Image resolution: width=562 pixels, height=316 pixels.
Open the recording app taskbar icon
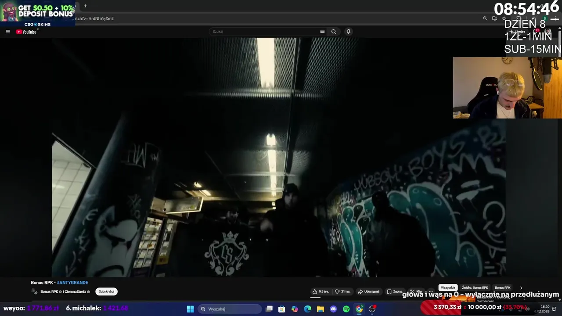(372, 309)
